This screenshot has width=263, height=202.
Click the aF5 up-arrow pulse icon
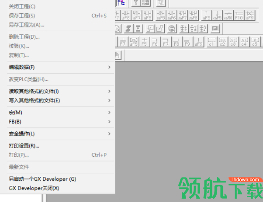[206, 15]
